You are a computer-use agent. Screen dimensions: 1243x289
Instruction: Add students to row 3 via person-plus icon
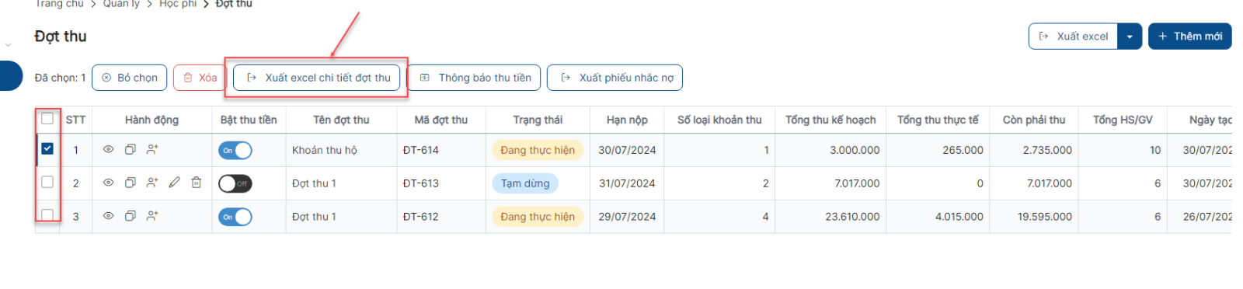pyautogui.click(x=152, y=216)
